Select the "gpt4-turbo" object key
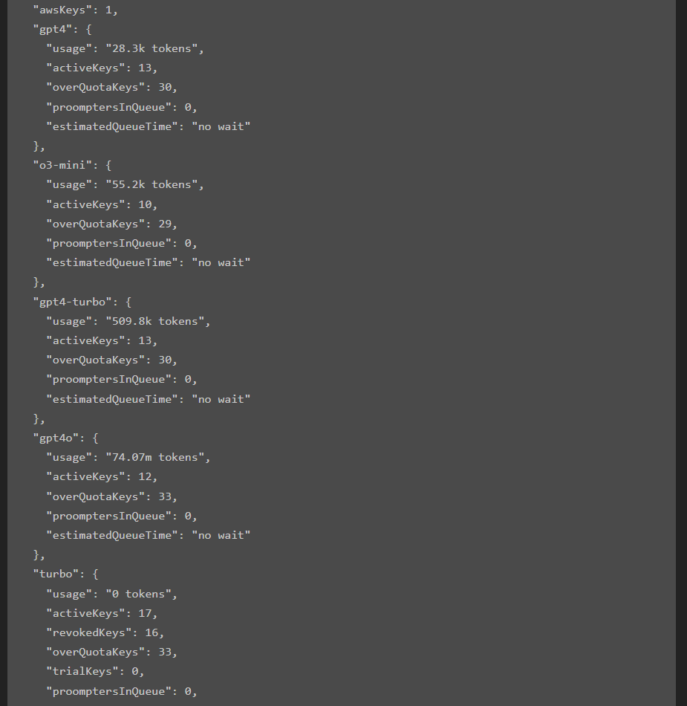This screenshot has height=706, width=687. point(73,302)
